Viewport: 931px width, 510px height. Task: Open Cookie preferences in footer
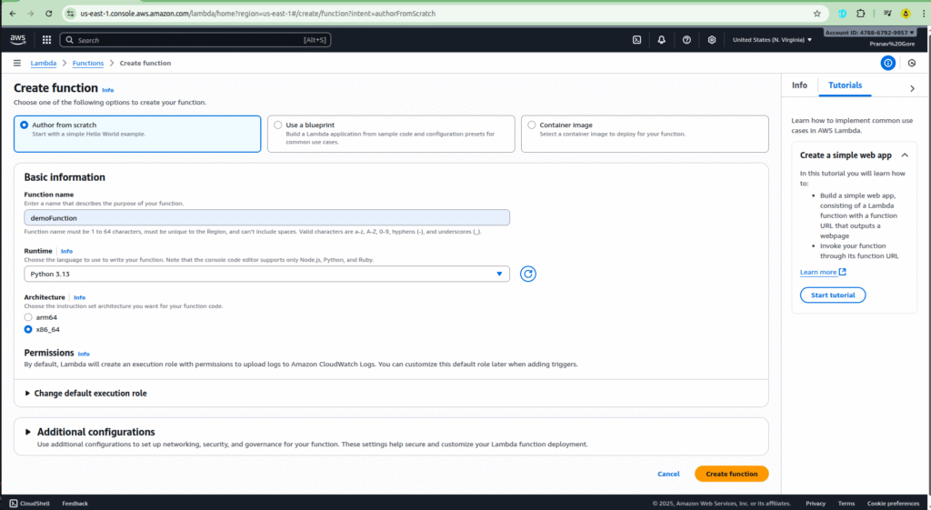point(893,503)
